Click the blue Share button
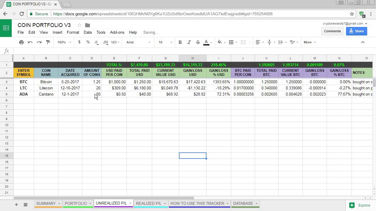The height and width of the screenshot is (211, 376). pyautogui.click(x=356, y=31)
